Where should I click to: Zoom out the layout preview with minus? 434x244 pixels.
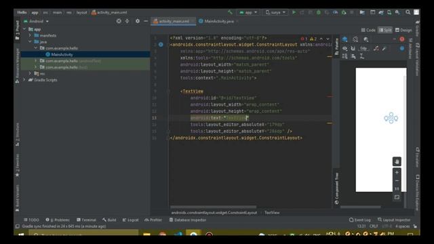397,181
